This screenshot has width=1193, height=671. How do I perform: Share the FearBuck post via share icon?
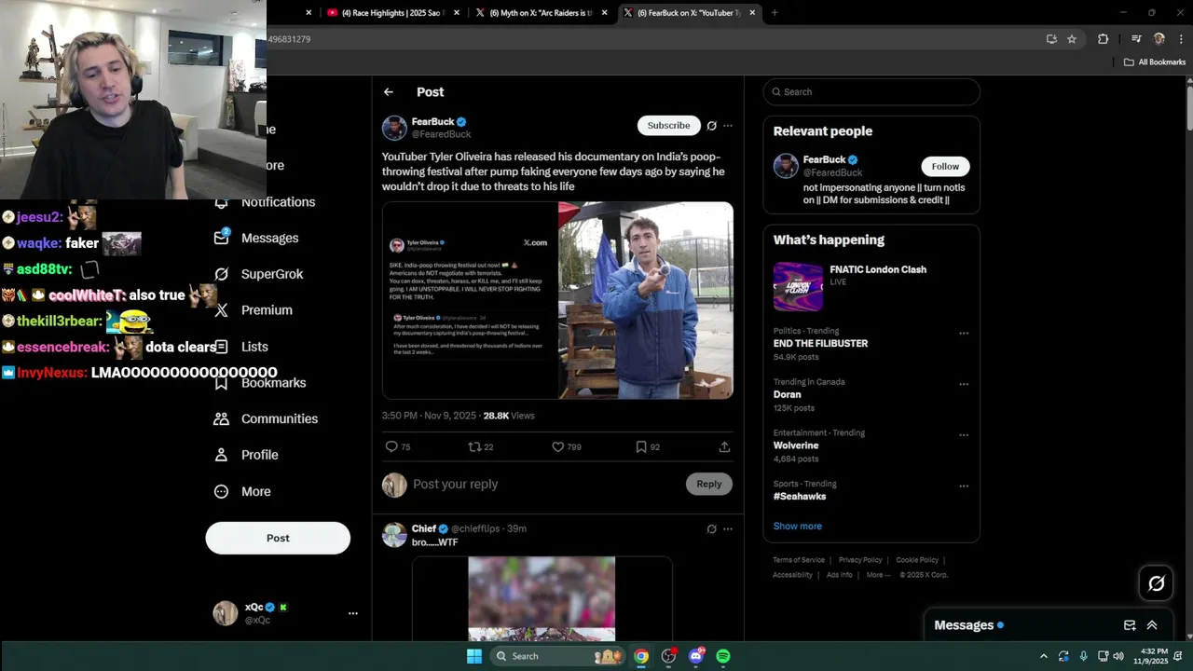(724, 447)
